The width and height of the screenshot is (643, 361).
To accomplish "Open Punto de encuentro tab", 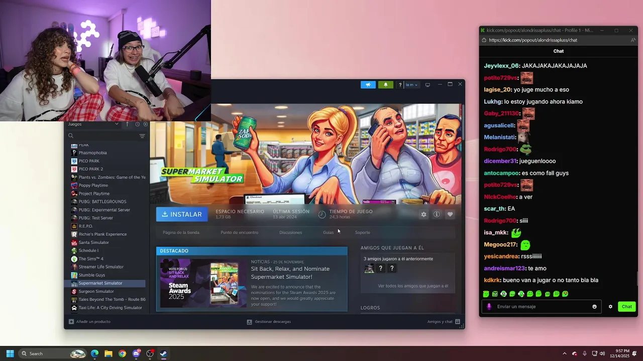I will [x=239, y=232].
